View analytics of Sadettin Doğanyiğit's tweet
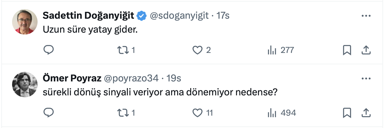385x128 pixels. click(x=271, y=50)
